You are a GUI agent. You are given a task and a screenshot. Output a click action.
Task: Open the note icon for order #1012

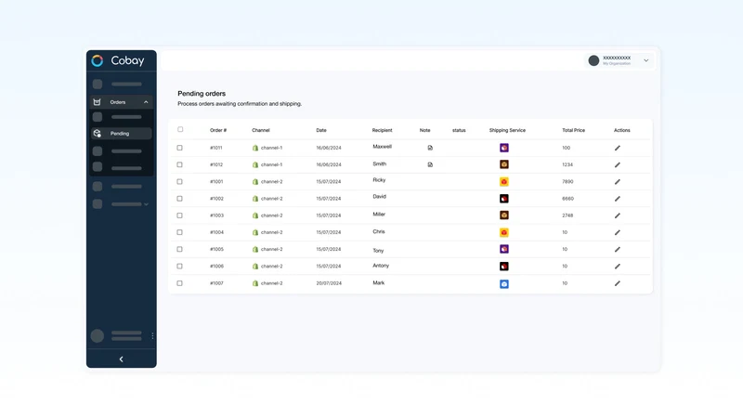coord(430,165)
